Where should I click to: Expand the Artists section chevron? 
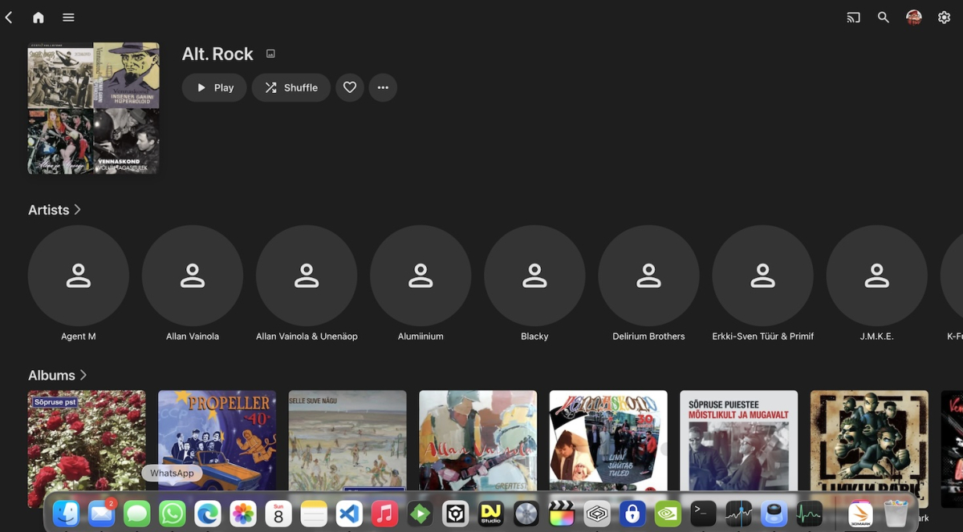click(78, 210)
